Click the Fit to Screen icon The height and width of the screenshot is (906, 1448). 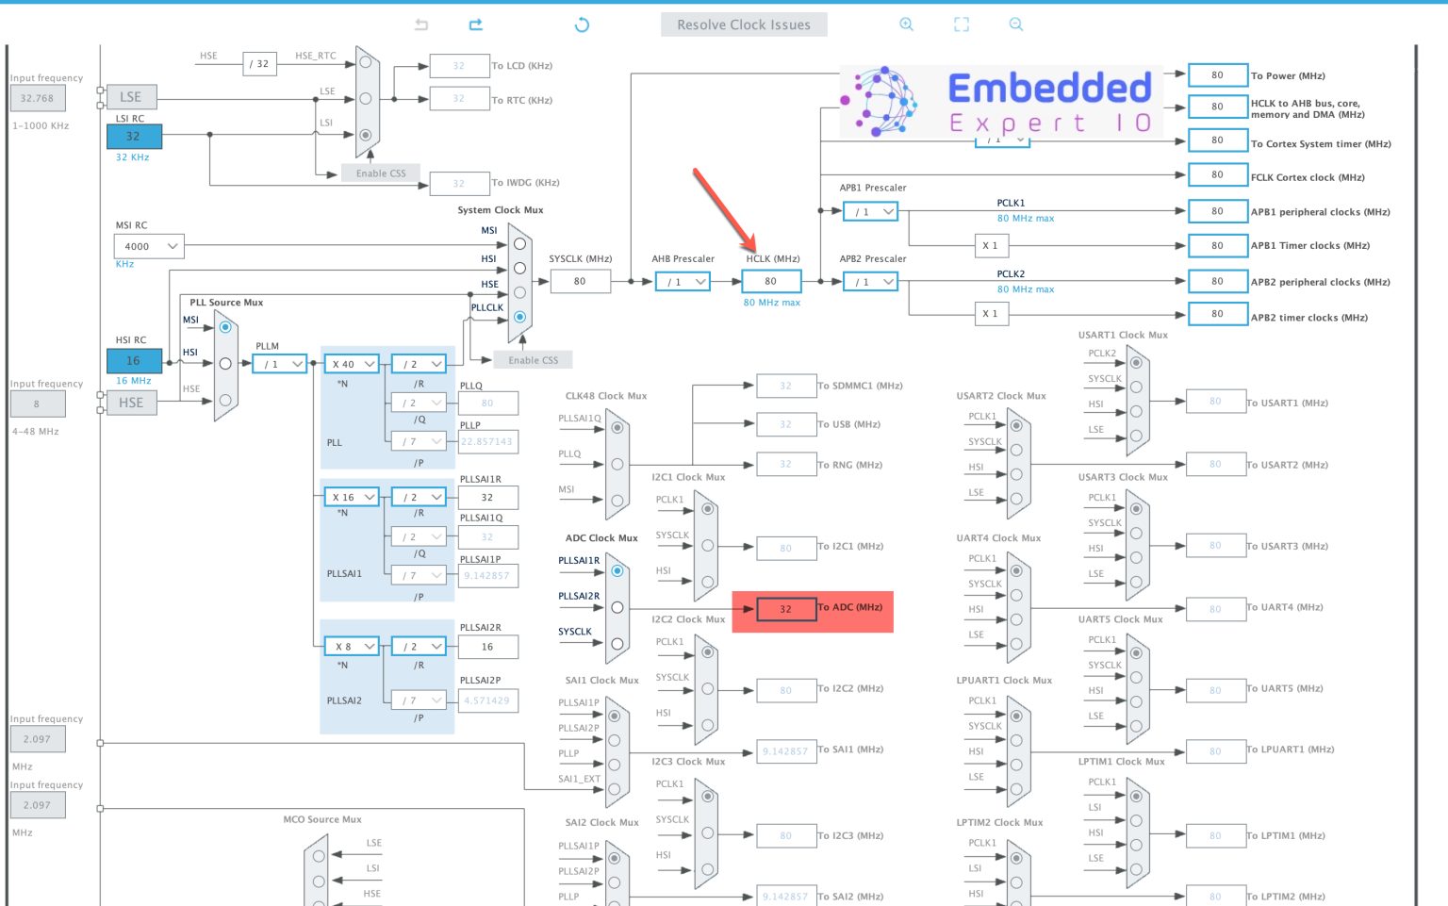click(x=961, y=24)
